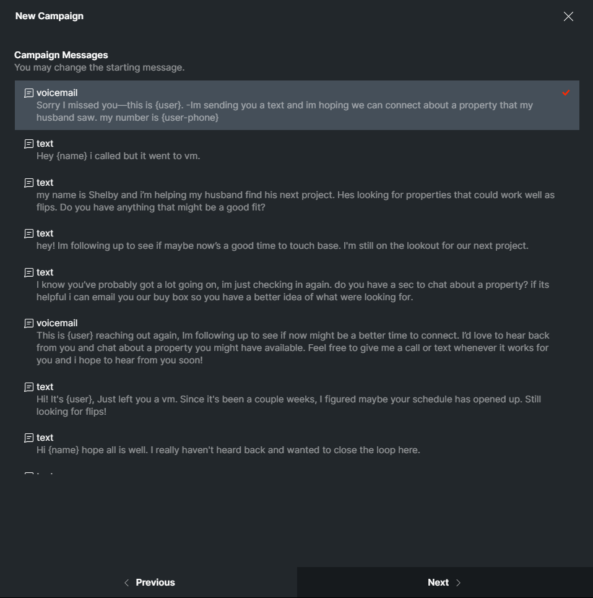Select the first voicemail campaign message
The image size is (593, 598).
point(296,105)
